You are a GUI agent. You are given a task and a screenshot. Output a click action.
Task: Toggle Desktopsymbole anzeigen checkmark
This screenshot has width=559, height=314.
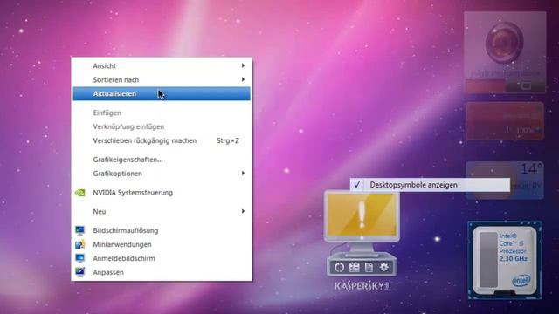pos(357,184)
